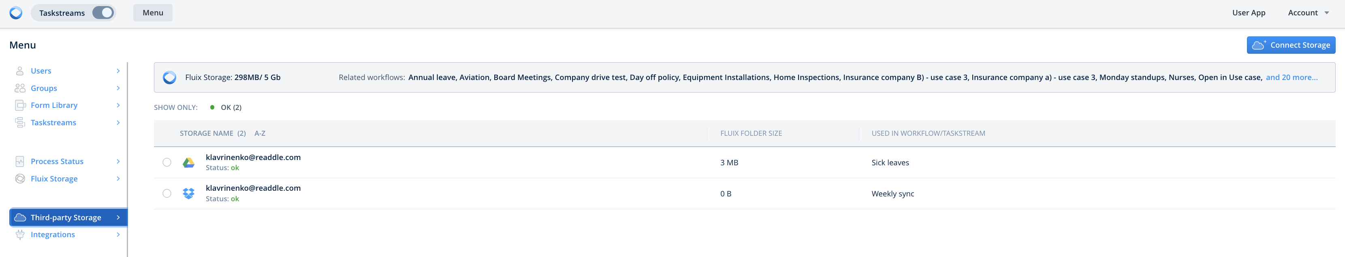
Task: Click the Dropbox storage icon
Action: [x=188, y=194]
